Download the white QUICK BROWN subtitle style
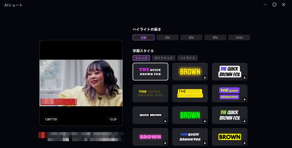Image resolution: width=292 pixels, height=148 pixels. coord(165,121)
